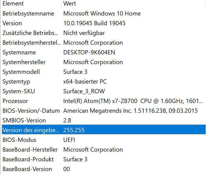
Task: Select the Betriebssystemherstel... row
Action: click(31, 43)
